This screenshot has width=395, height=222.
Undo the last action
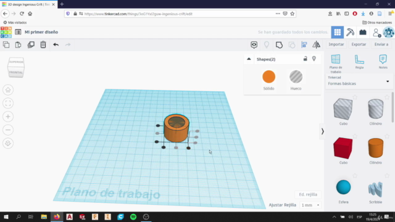coord(56,45)
